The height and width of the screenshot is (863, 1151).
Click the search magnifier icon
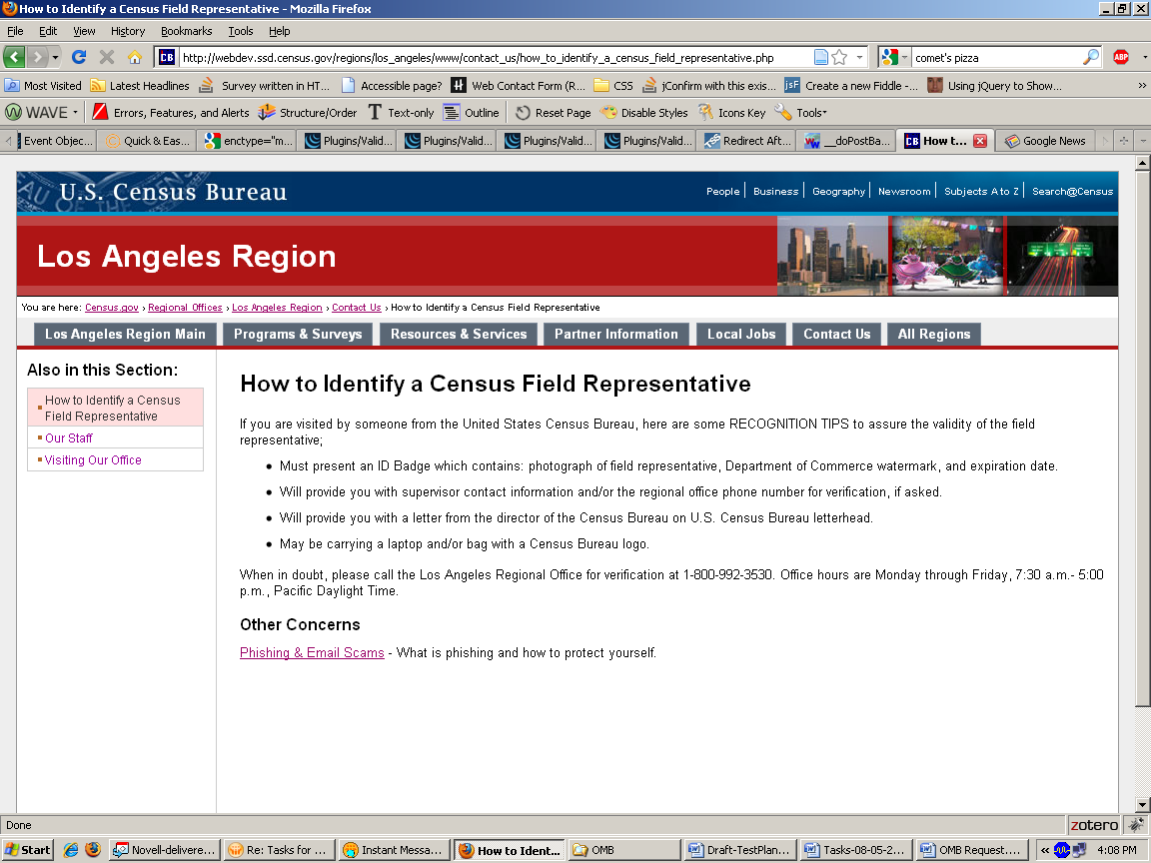(x=1091, y=57)
